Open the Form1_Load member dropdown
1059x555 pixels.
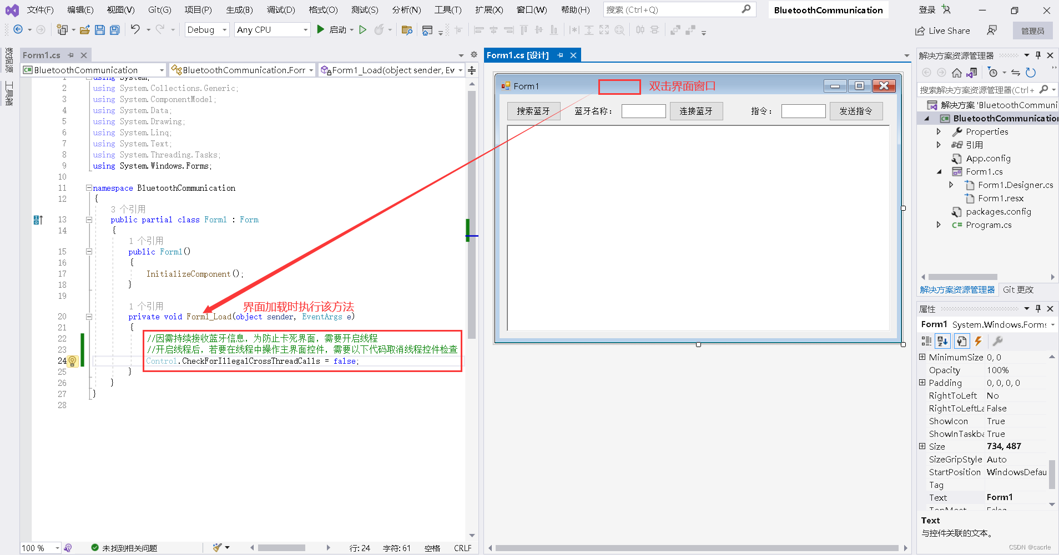pos(392,70)
